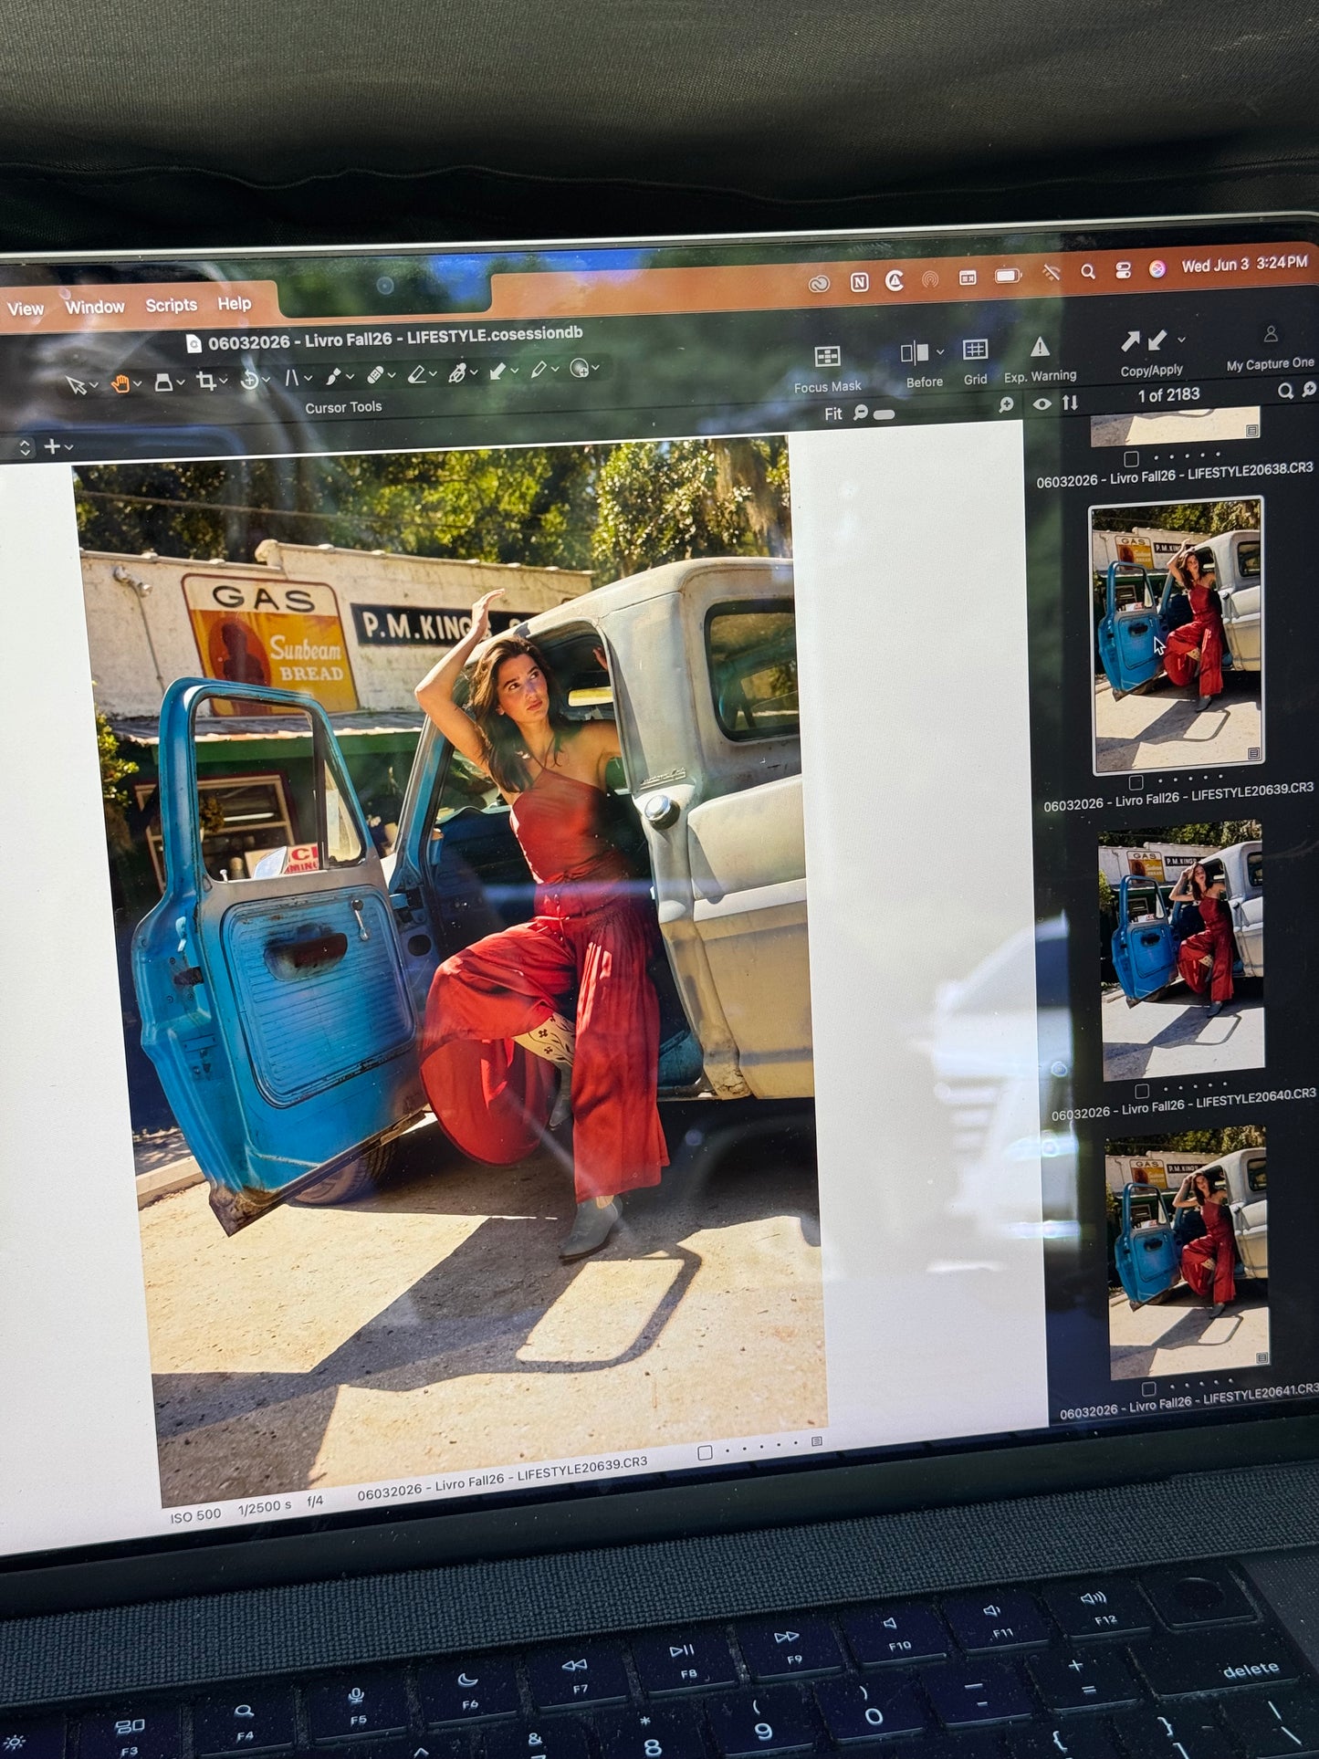Screen dimensions: 1319x1759
Task: Select the Crop cursor tool
Action: 206,382
